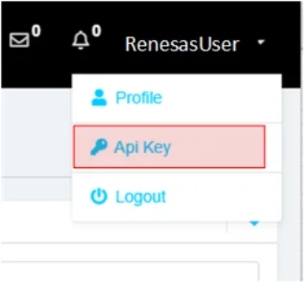Click the key icon beside Api Key

tap(99, 147)
